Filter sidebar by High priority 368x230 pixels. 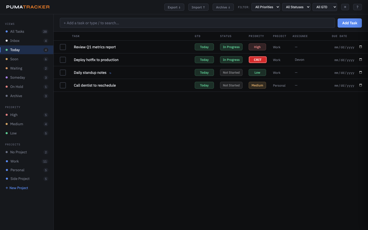pos(27,115)
